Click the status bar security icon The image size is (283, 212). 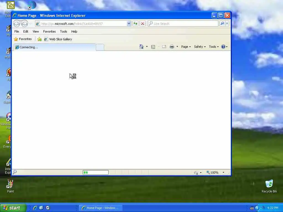point(196,173)
